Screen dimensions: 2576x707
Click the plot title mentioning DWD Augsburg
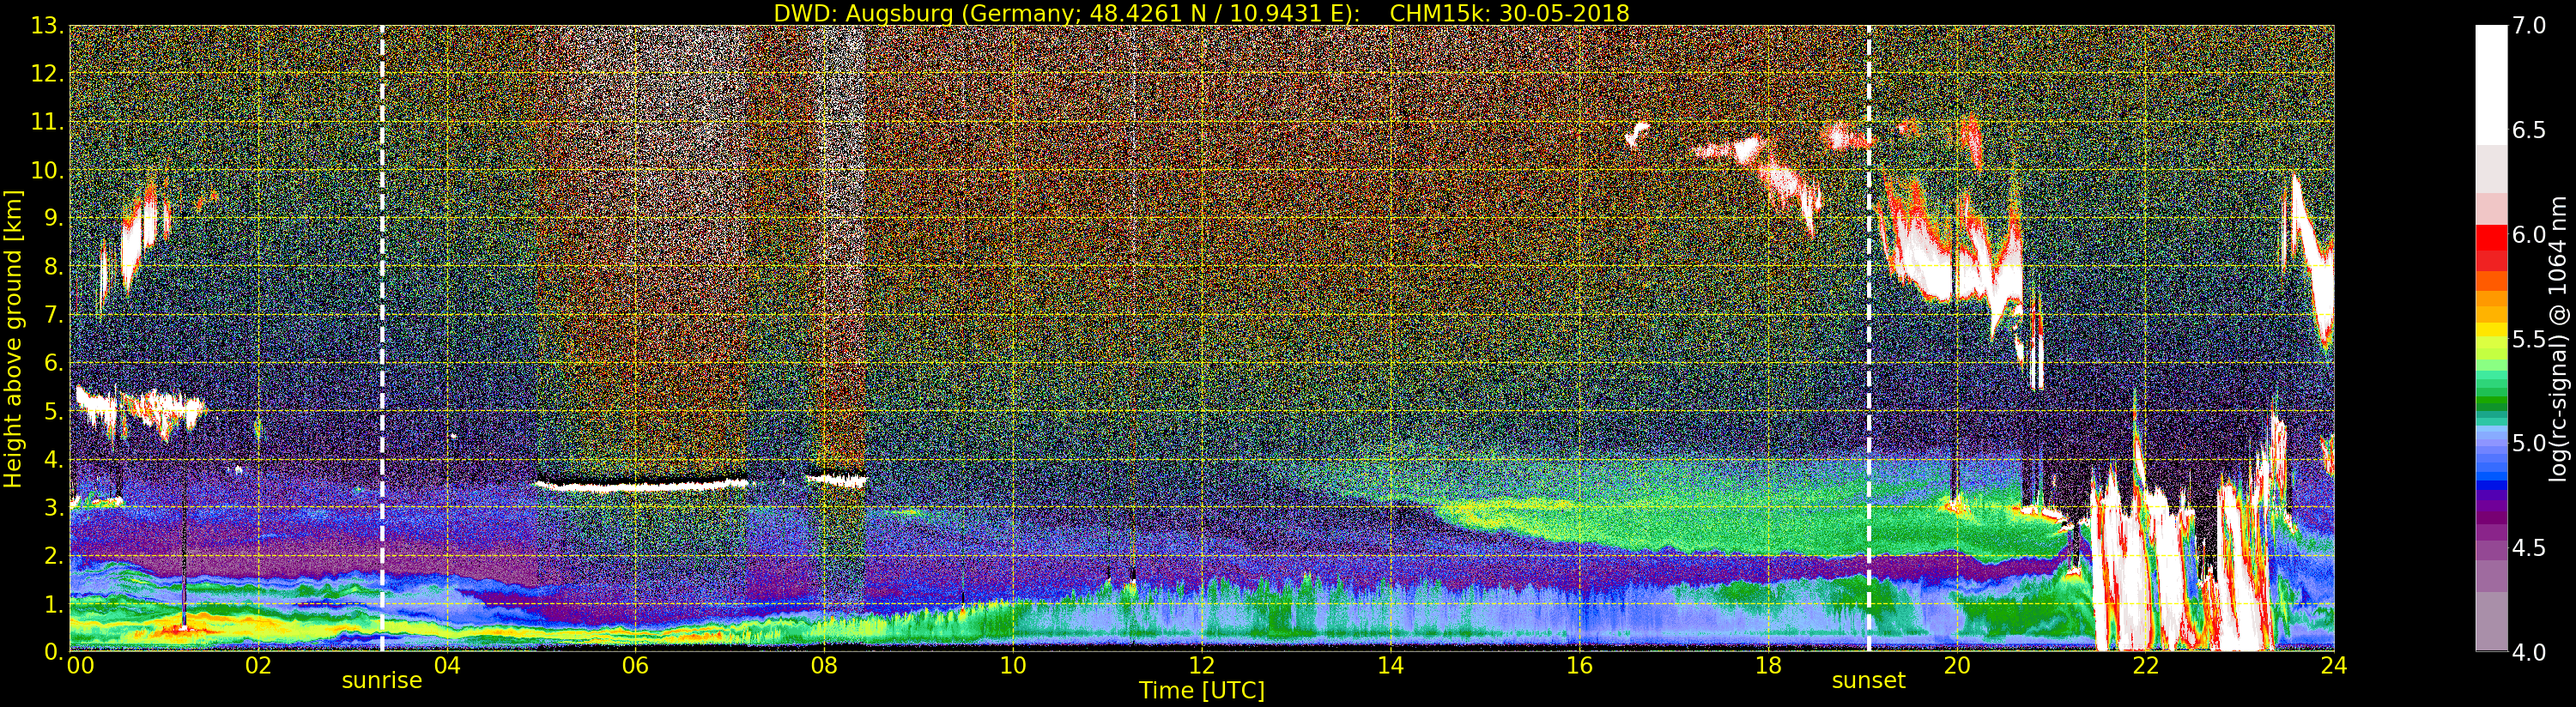coord(1201,13)
